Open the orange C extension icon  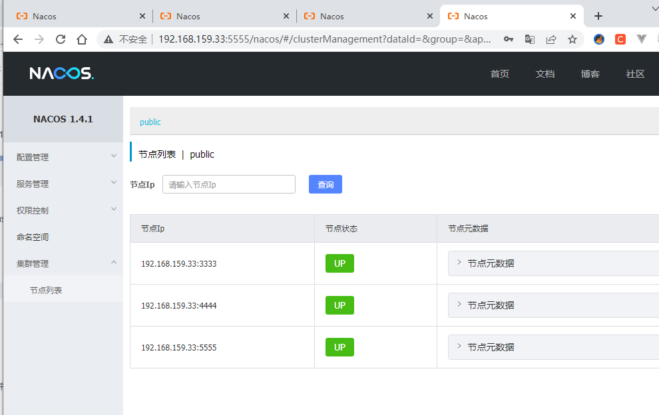(620, 39)
